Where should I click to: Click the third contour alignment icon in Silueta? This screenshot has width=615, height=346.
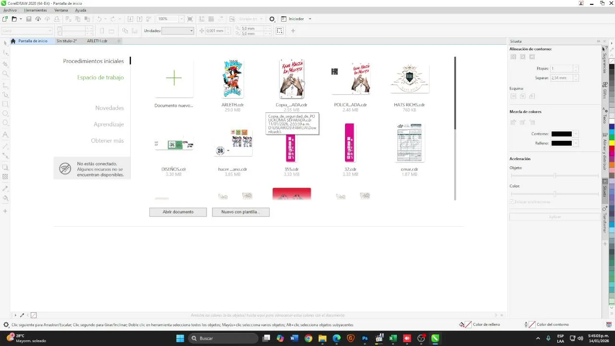(x=532, y=57)
